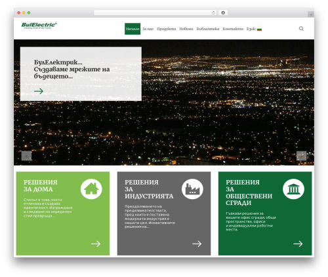Viewport: 328px width, 277px height.
Task: Reload page using browser refresh icon
Action: coord(213,13)
